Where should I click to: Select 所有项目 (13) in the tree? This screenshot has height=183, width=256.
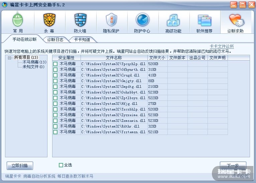pos(26,57)
